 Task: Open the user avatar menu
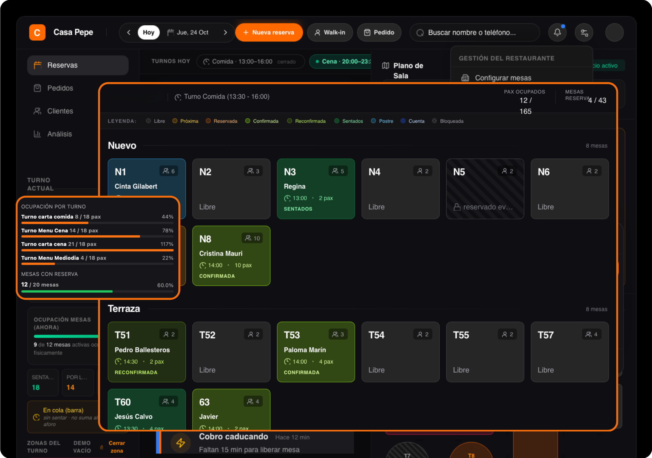614,32
